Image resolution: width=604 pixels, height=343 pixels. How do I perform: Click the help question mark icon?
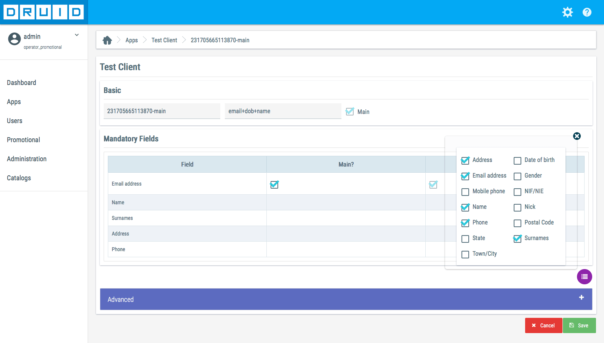coord(587,12)
